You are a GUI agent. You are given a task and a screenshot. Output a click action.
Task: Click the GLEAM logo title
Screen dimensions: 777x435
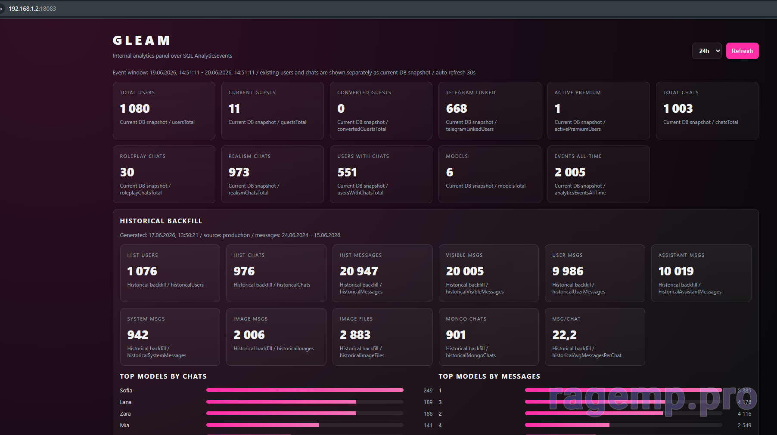click(141, 40)
